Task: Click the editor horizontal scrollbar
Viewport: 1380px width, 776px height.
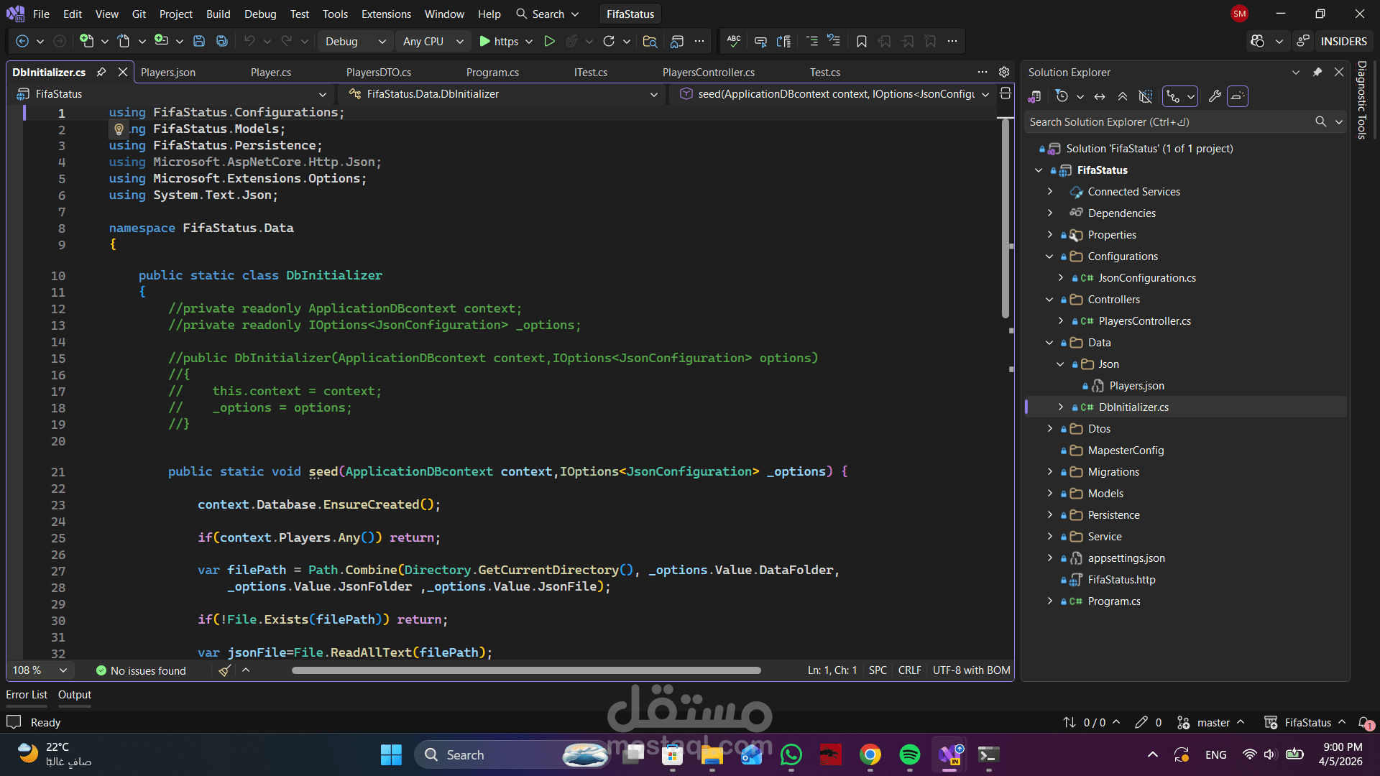Action: [525, 670]
